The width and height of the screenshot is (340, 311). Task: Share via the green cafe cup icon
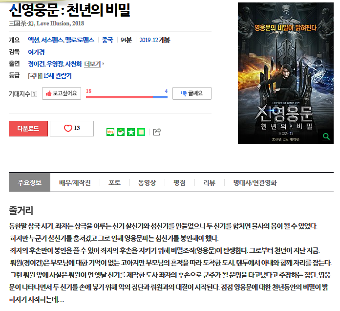pos(121,132)
